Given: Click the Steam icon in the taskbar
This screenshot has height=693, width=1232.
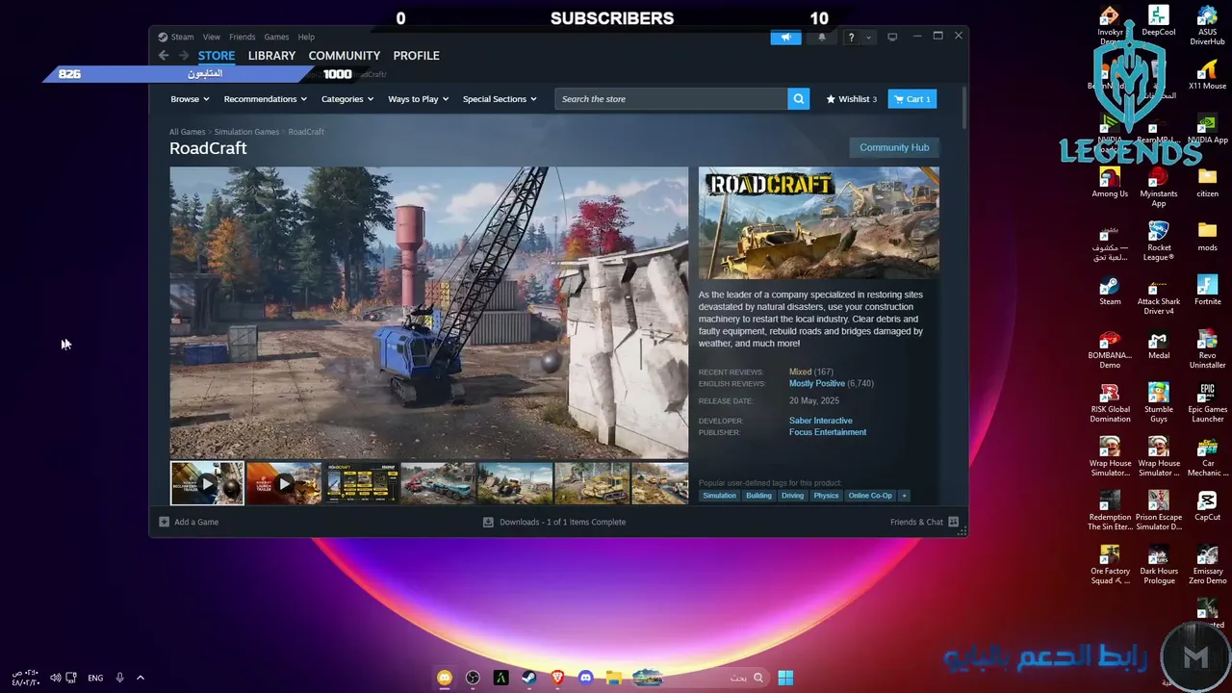Looking at the screenshot, I should (529, 678).
